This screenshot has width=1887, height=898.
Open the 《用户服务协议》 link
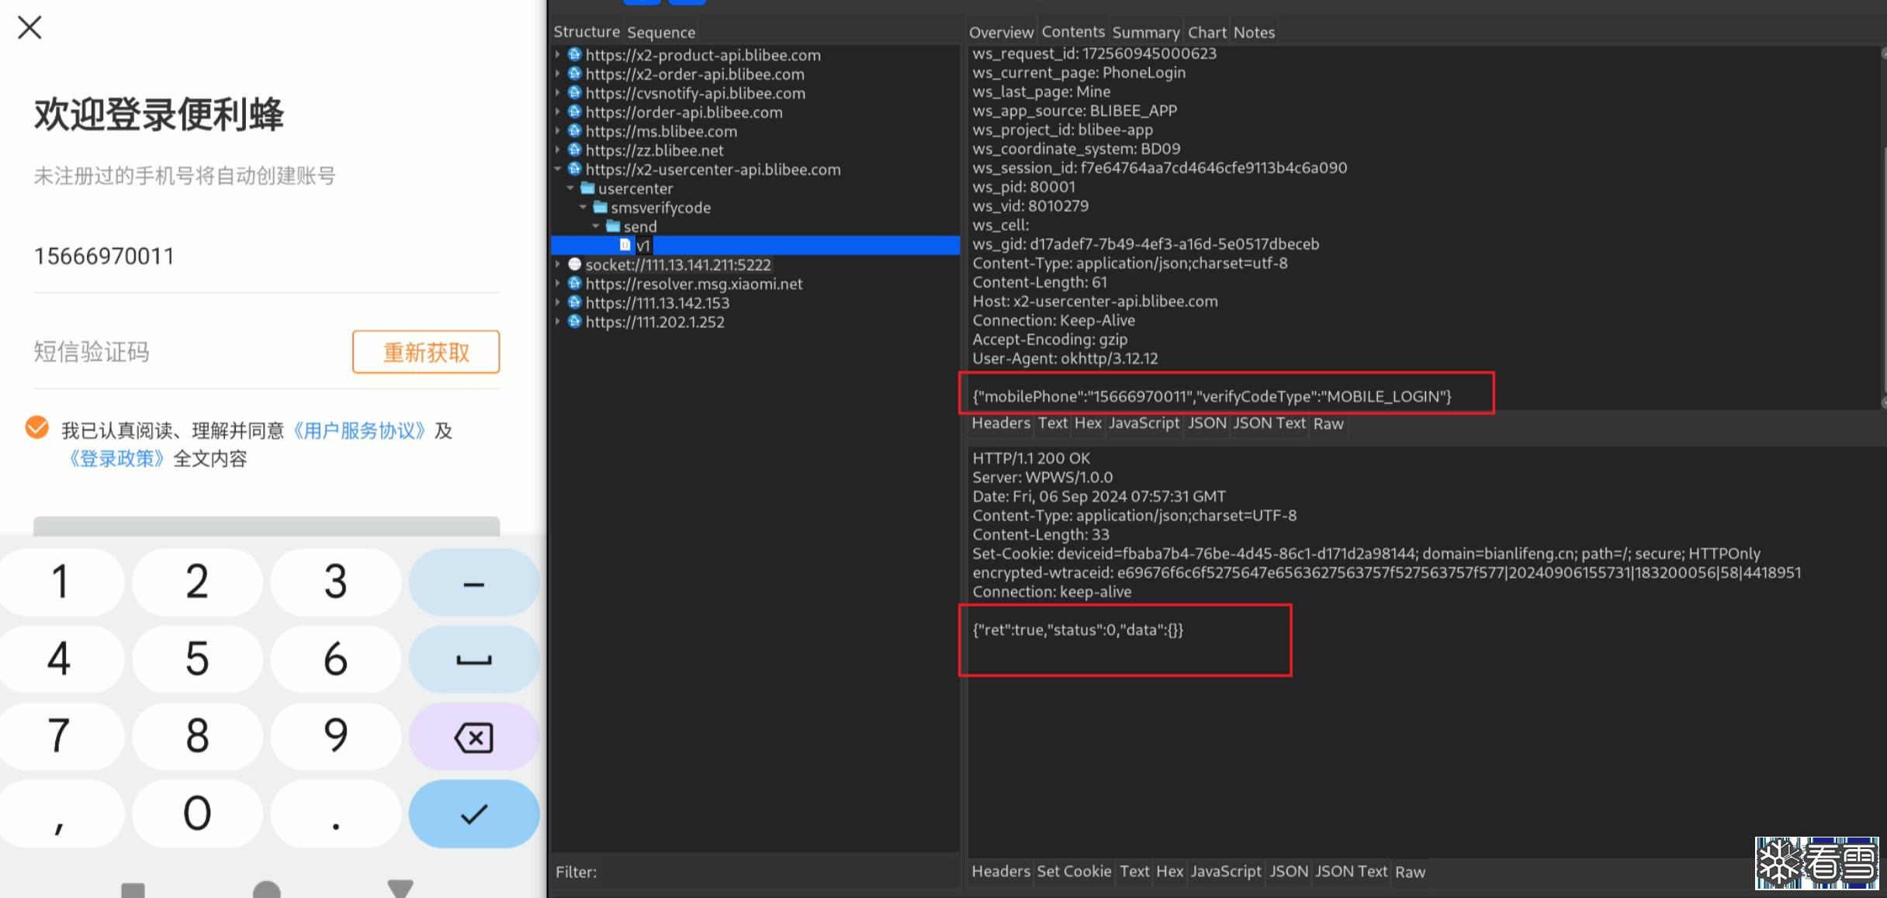359,431
